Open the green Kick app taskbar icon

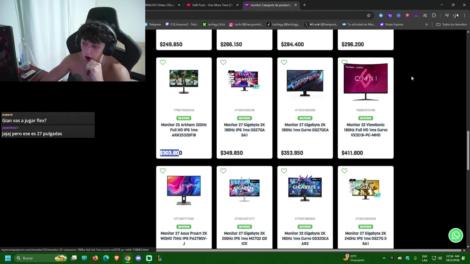click(x=149, y=258)
